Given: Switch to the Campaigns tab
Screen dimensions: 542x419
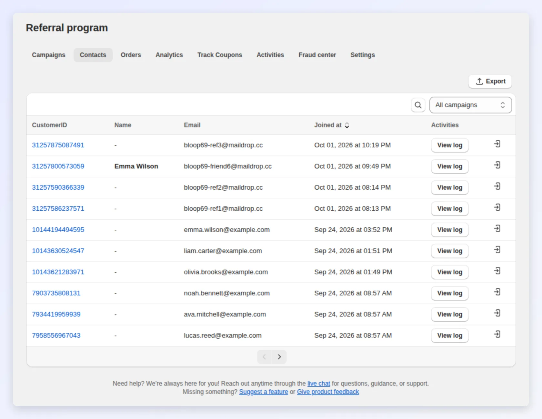Looking at the screenshot, I should [x=49, y=55].
